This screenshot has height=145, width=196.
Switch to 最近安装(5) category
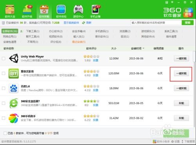point(79,42)
